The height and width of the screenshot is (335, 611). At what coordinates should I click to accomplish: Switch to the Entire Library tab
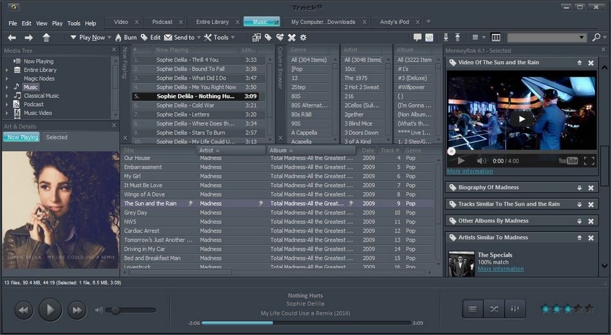point(212,22)
